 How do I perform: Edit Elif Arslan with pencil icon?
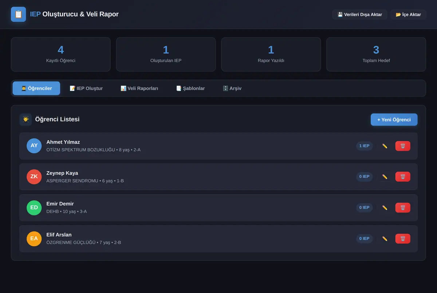click(x=385, y=238)
